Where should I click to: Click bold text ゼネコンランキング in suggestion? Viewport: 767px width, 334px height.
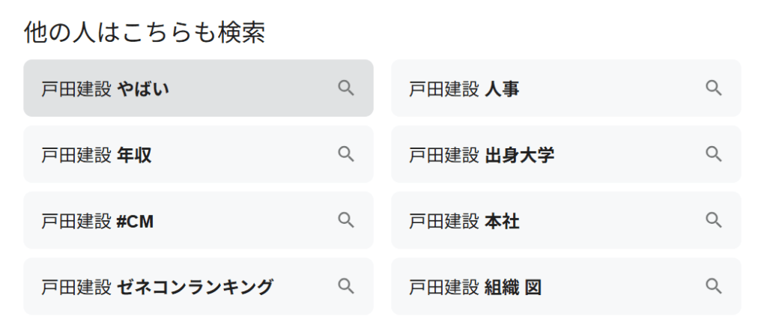pyautogui.click(x=195, y=287)
